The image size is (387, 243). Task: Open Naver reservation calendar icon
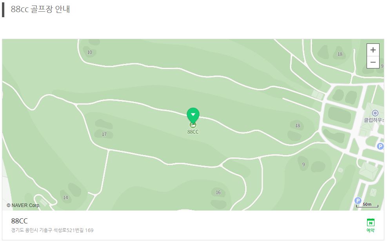[x=371, y=222]
